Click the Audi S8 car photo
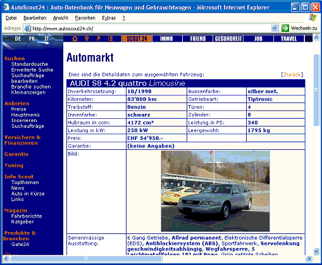The image size is (322, 265). [215, 191]
